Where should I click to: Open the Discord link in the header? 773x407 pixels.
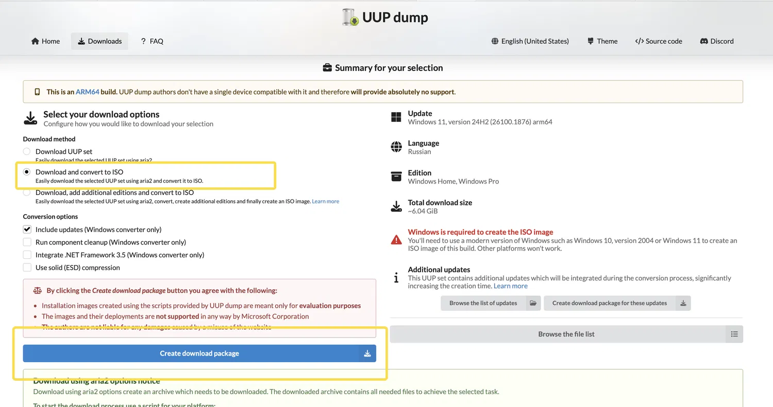tap(716, 41)
